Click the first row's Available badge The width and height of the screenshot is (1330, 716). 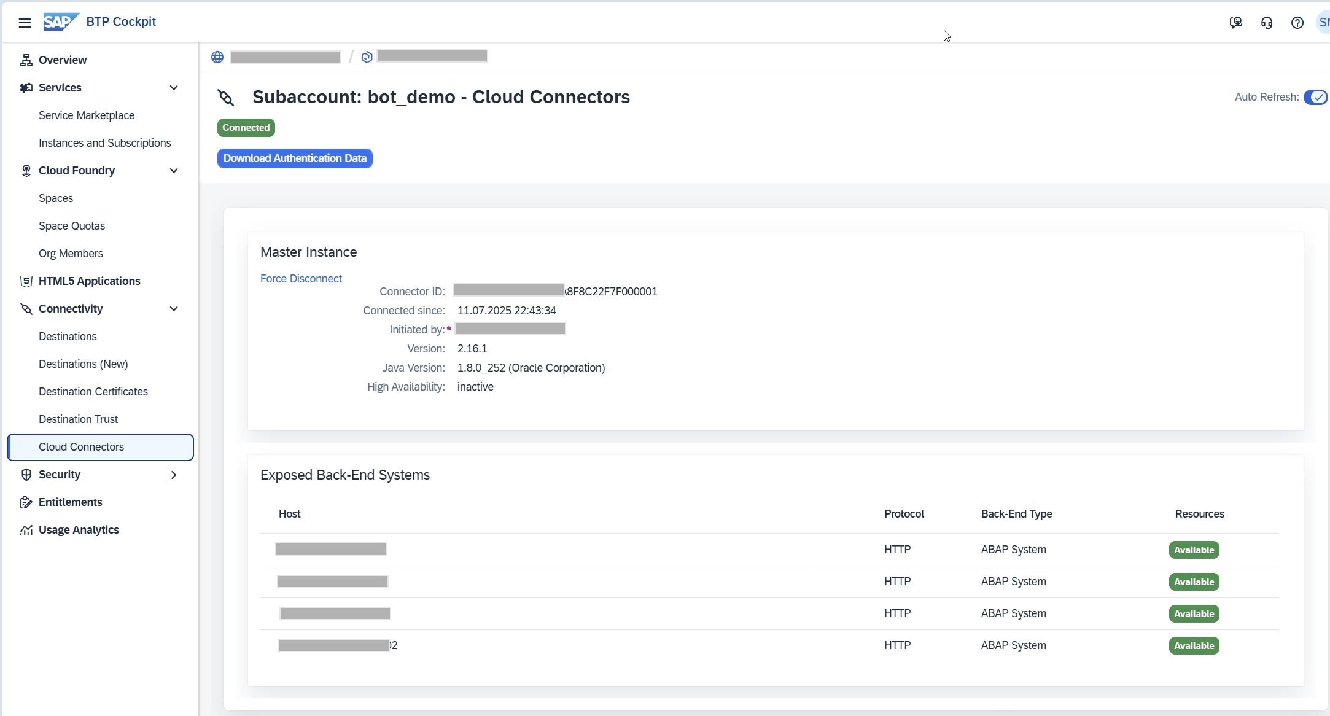[x=1194, y=550]
